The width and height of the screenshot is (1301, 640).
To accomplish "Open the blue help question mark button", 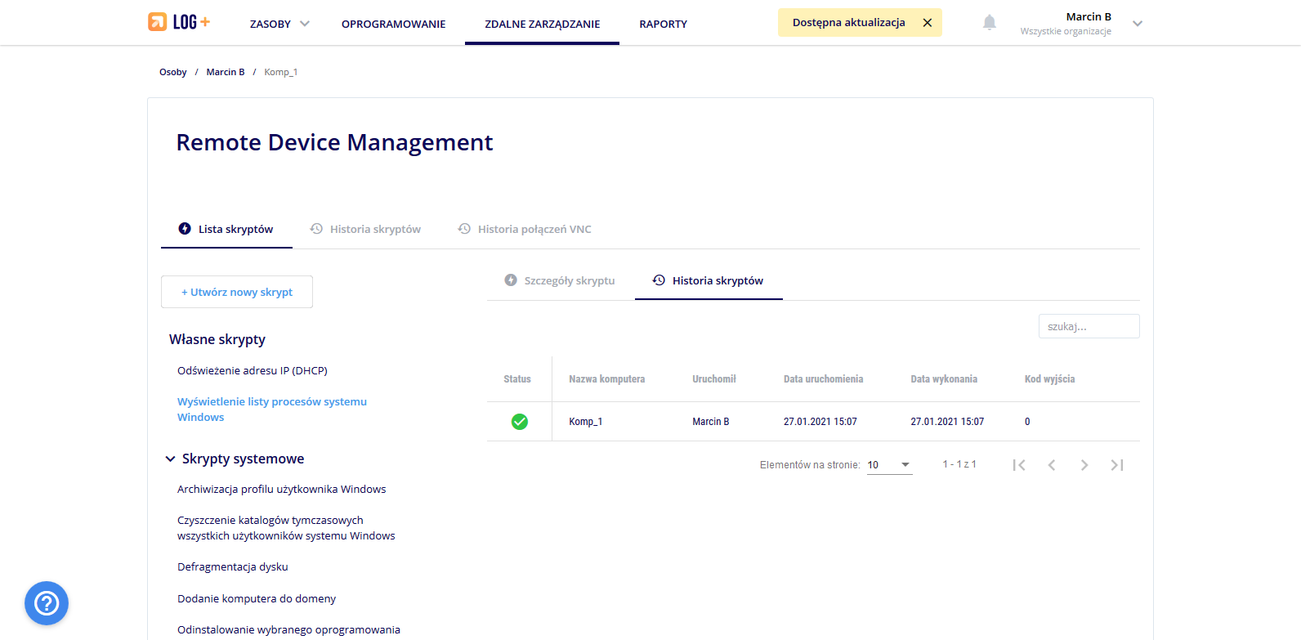I will click(47, 603).
